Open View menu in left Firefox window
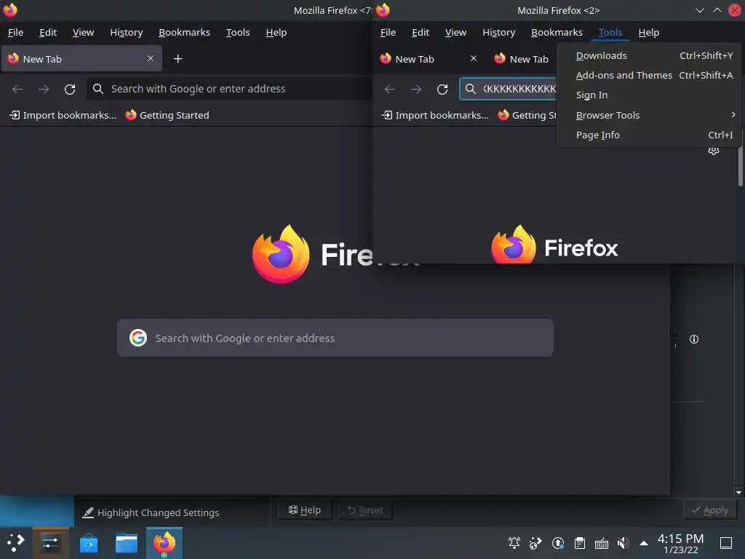This screenshot has height=559, width=745. [83, 32]
